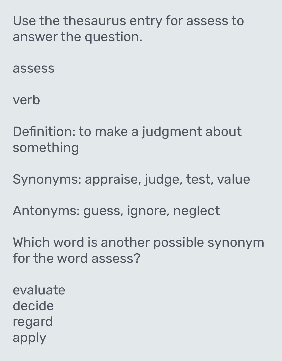The image size is (282, 361).
Task: Select the "apply" answer choice
Action: coord(29,338)
